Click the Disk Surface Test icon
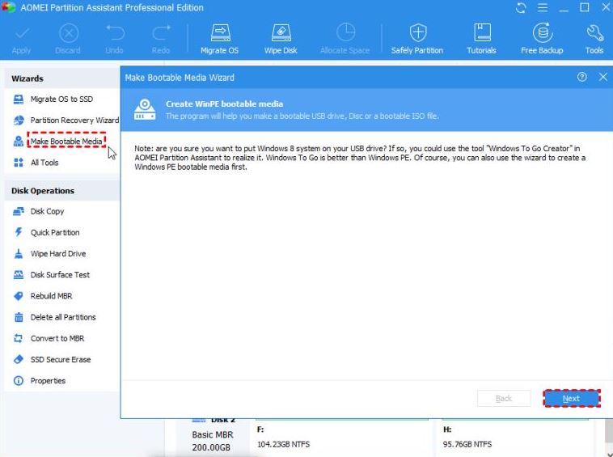 (x=19, y=275)
